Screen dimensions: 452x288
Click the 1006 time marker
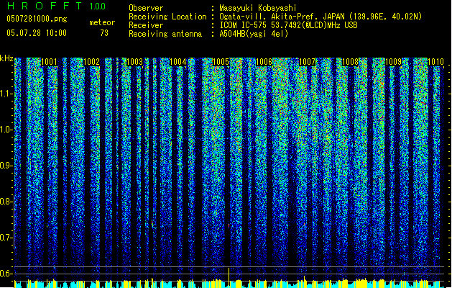(x=264, y=62)
